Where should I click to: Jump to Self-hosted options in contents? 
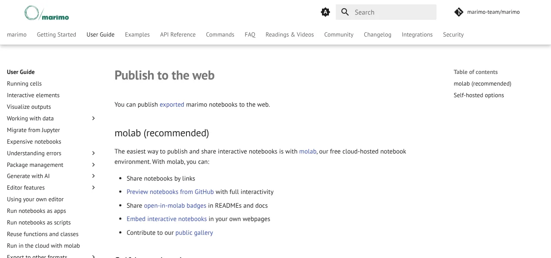tap(479, 95)
